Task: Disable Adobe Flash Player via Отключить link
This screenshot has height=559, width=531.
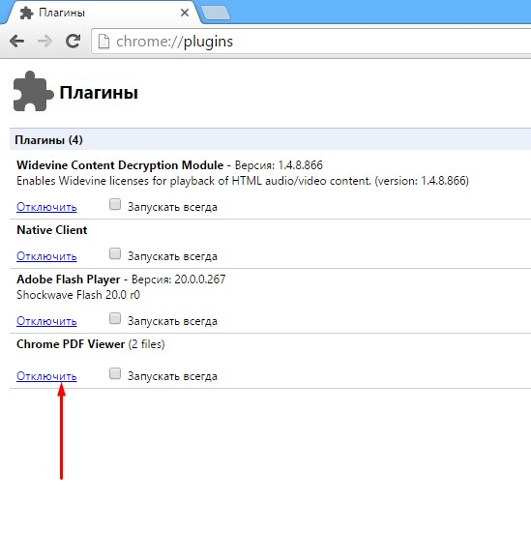Action: (46, 321)
